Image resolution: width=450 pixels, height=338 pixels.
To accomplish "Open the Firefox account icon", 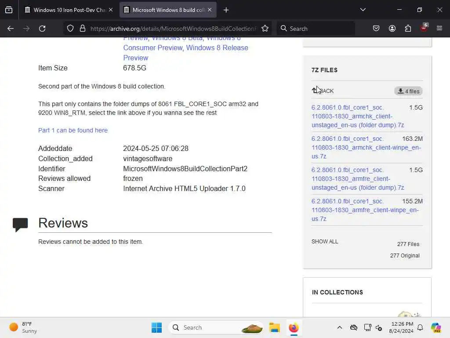I will point(392,28).
